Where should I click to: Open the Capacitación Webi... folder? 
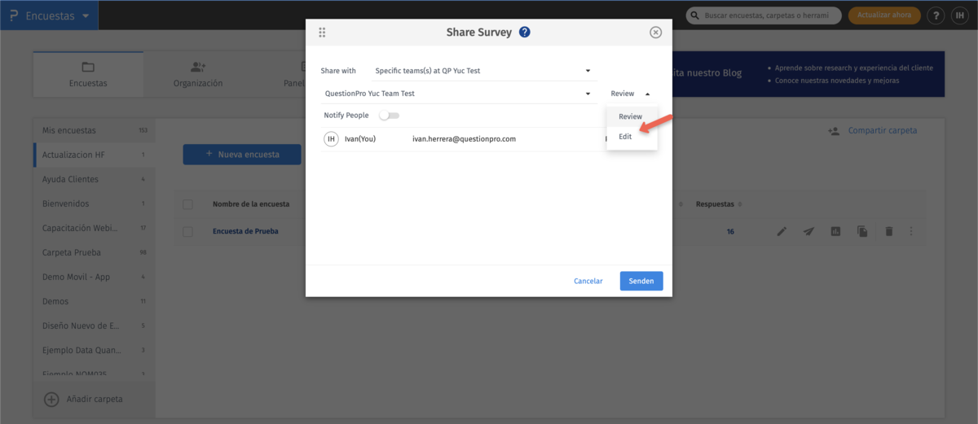click(x=94, y=228)
